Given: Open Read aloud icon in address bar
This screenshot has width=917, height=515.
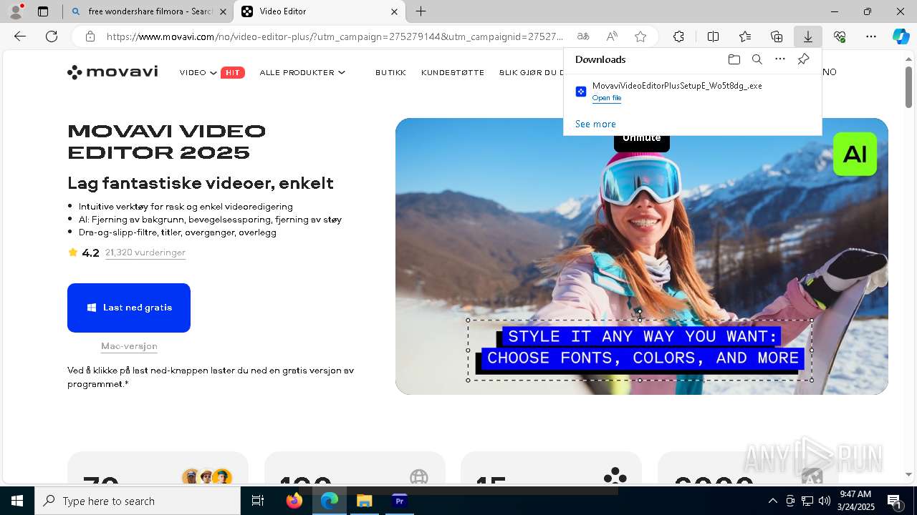Looking at the screenshot, I should coord(612,36).
